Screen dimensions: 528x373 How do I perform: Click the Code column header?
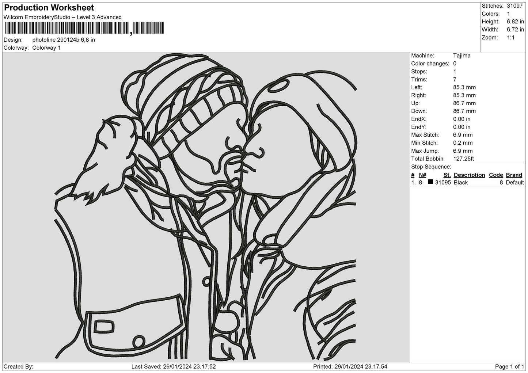point(496,175)
